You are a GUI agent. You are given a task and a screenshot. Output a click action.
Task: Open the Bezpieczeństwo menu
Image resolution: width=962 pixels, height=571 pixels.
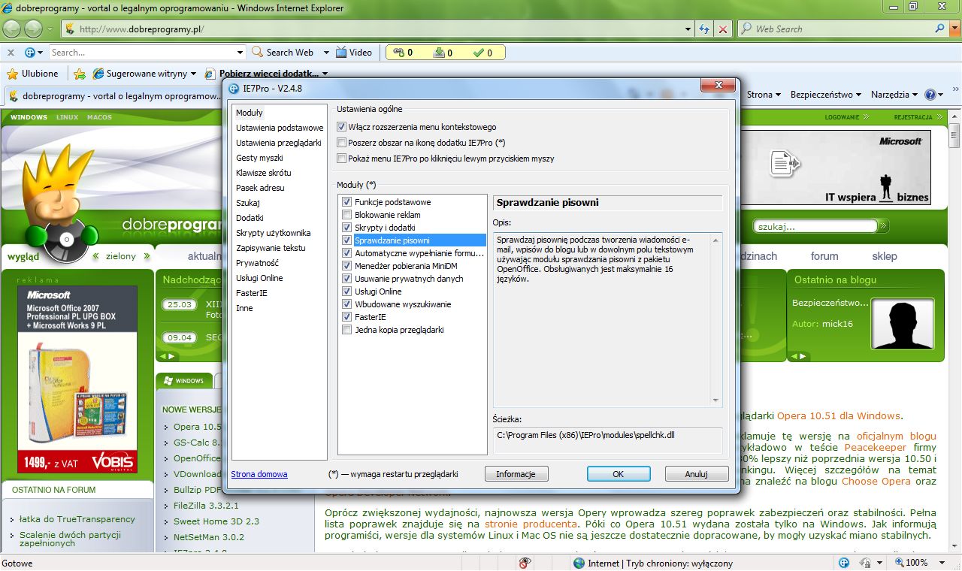pos(827,95)
